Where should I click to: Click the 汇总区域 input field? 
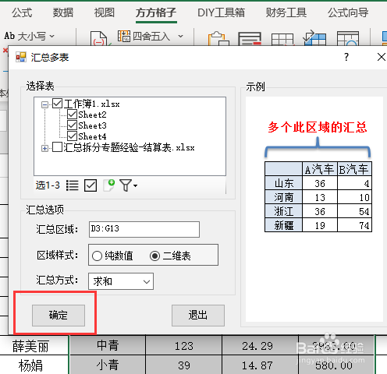(144, 229)
